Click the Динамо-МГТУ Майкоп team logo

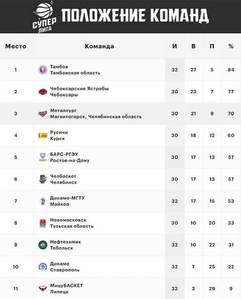click(x=43, y=201)
